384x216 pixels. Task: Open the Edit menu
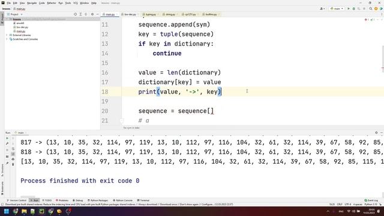[x=15, y=3]
